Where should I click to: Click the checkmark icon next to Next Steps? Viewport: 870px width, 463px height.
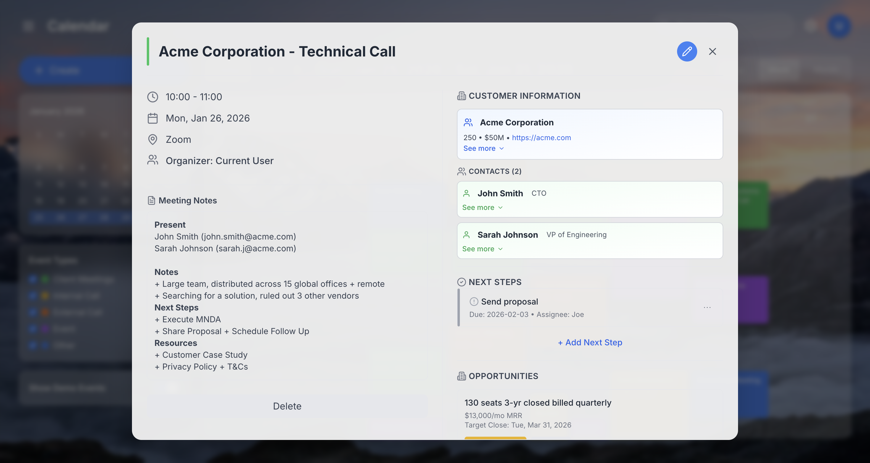point(461,281)
